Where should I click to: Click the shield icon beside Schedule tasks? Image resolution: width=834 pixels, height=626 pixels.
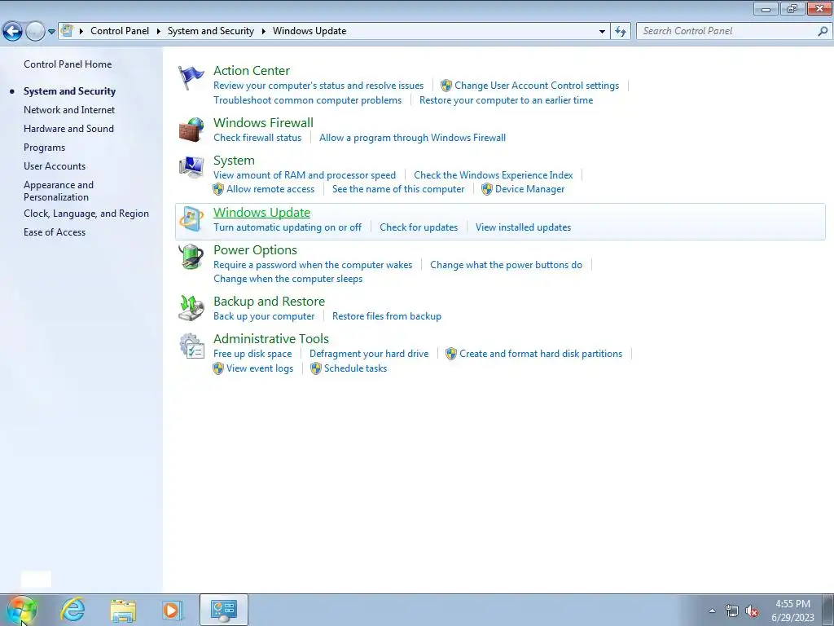(x=316, y=368)
